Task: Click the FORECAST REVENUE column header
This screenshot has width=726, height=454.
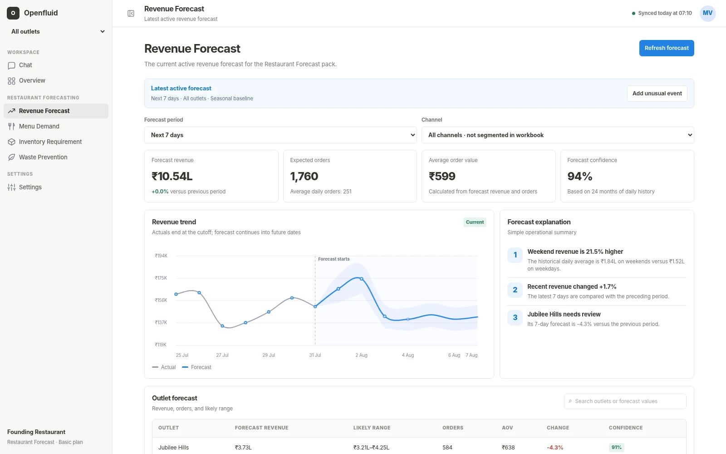Action: 261,428
